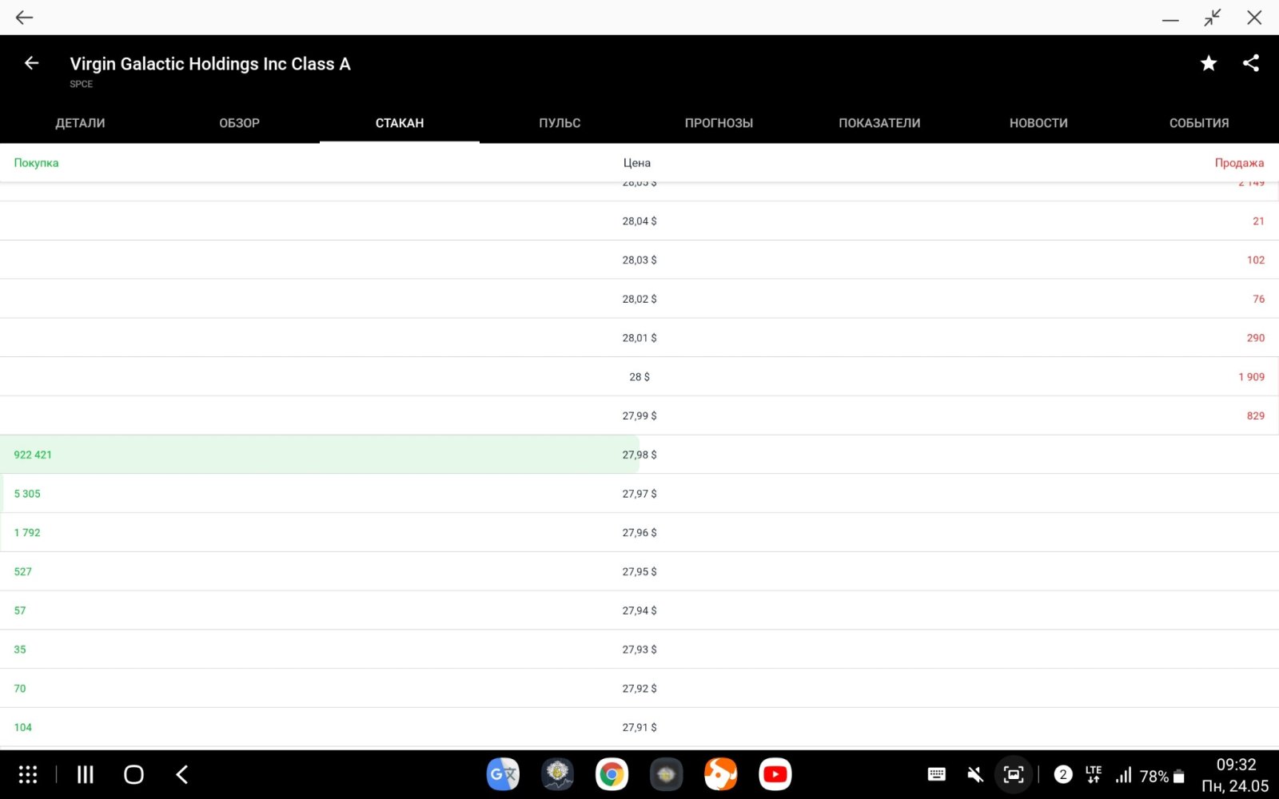This screenshot has height=799, width=1279.
Task: Open the Chrome browser from the taskbar
Action: point(612,774)
